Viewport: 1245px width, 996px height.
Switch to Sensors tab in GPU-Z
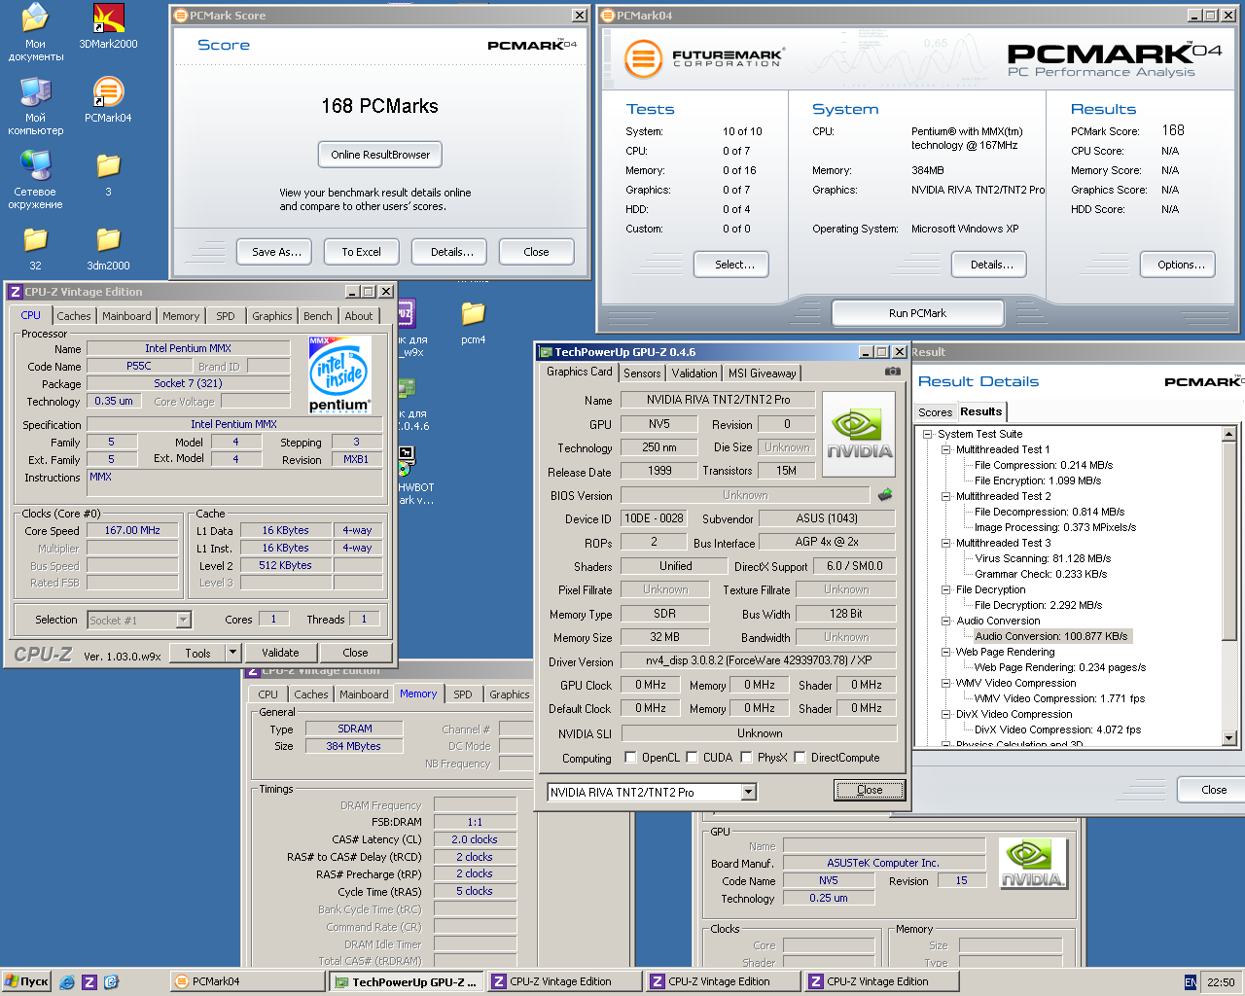(642, 373)
